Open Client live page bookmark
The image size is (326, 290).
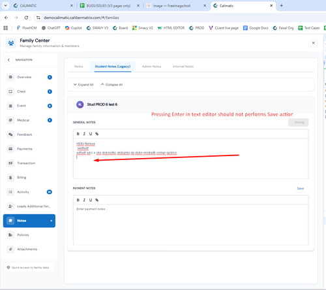coord(224,28)
